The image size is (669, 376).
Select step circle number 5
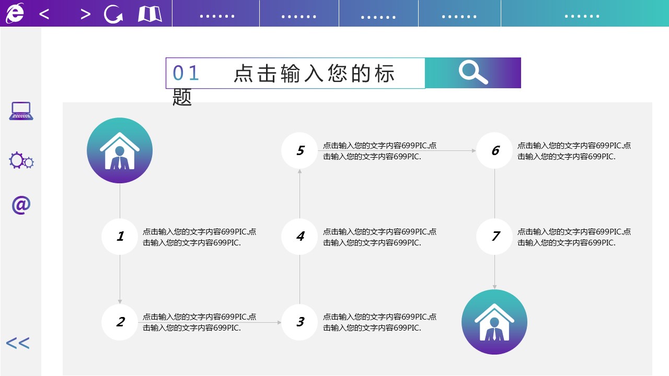299,151
